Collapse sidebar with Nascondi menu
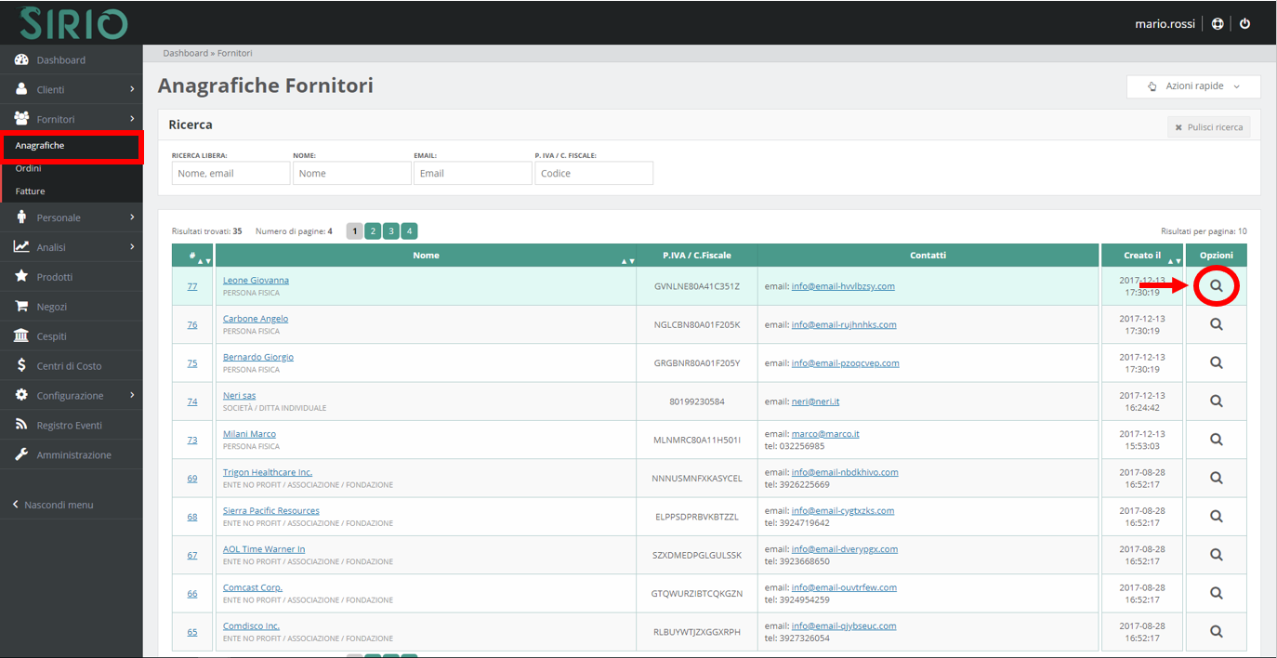This screenshot has height=658, width=1277. 54,505
